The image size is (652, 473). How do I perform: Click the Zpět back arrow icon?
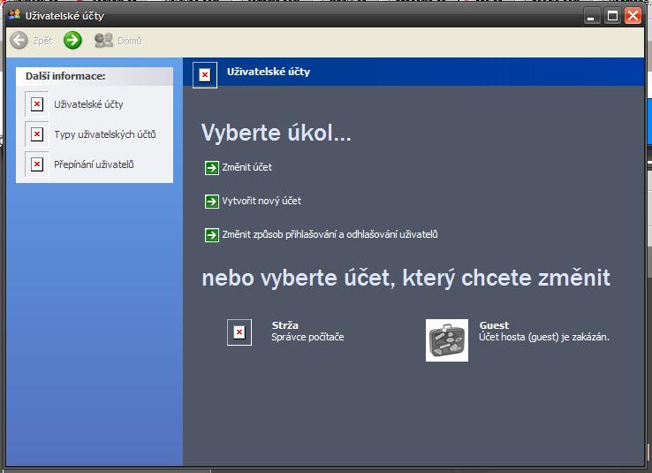click(19, 41)
